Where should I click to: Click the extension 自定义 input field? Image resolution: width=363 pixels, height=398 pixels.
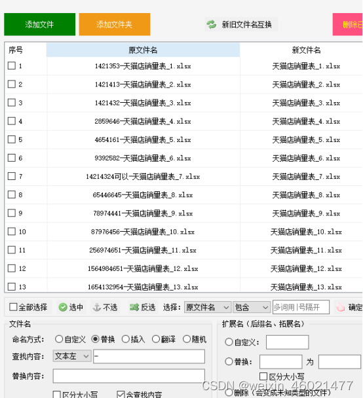pos(287,342)
